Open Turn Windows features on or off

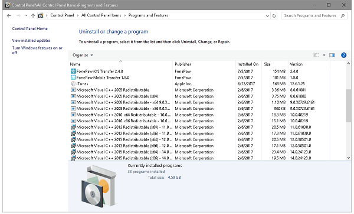coord(37,50)
